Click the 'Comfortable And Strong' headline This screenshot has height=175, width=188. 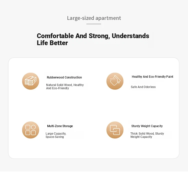73,36
